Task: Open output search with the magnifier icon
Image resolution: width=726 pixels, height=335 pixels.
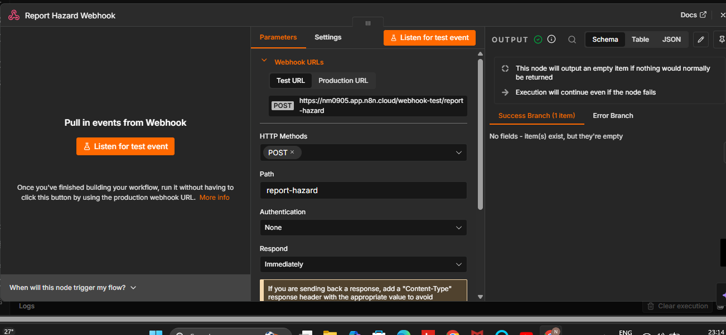Action: tap(572, 40)
